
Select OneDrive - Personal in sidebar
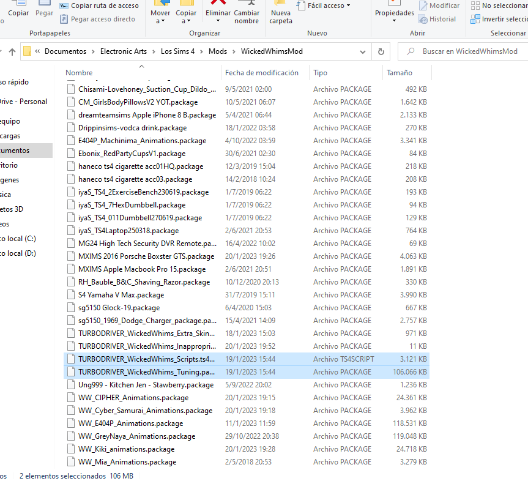[23, 102]
